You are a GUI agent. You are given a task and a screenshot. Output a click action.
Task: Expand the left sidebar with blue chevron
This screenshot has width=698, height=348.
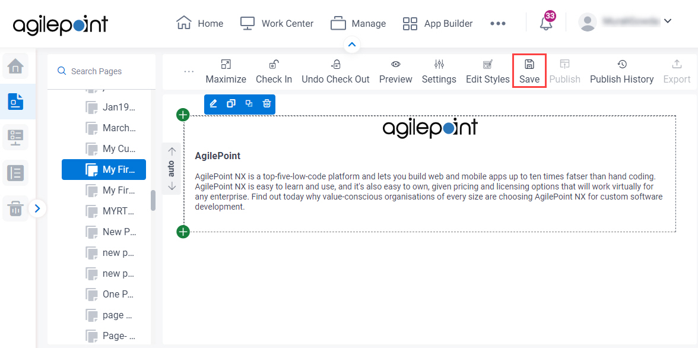(x=37, y=208)
